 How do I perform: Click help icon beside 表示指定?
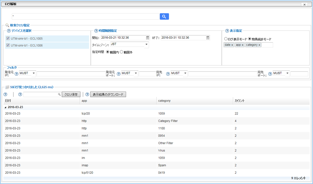(227, 31)
